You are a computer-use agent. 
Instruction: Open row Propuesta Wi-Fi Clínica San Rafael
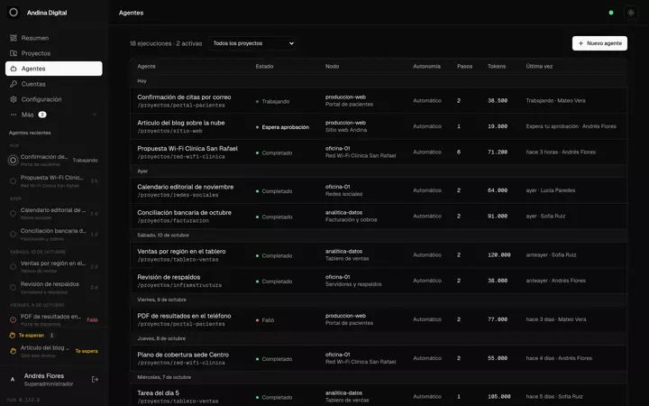[x=379, y=152]
